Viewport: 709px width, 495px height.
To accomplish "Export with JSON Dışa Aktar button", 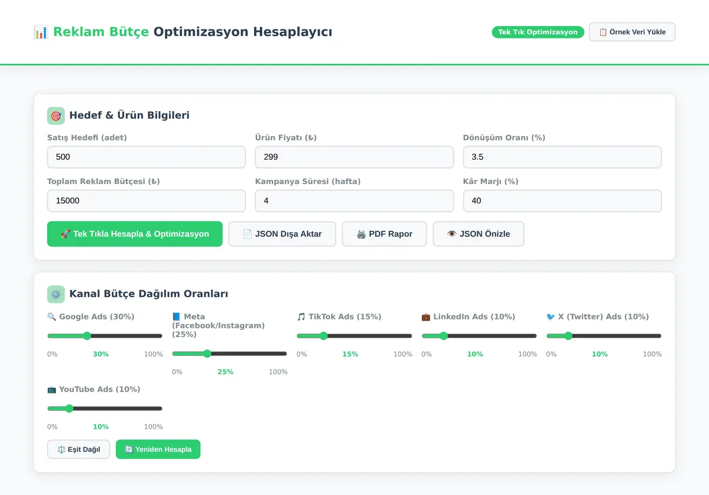I will (x=282, y=234).
